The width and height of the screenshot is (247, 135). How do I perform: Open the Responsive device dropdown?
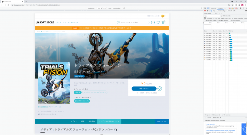click(x=92, y=8)
